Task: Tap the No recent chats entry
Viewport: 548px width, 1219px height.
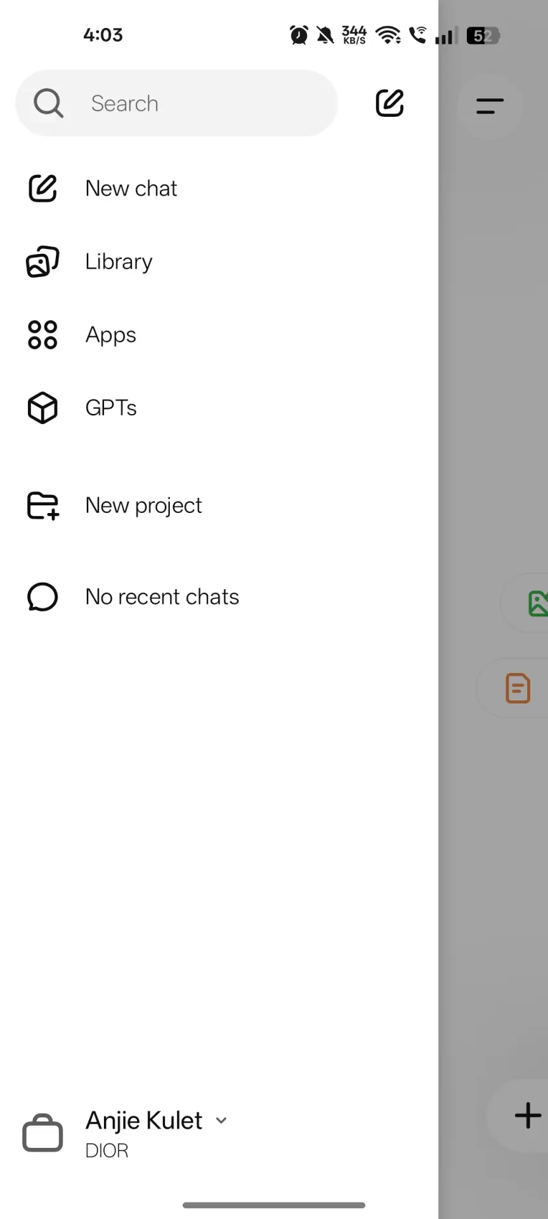Action: 162,597
